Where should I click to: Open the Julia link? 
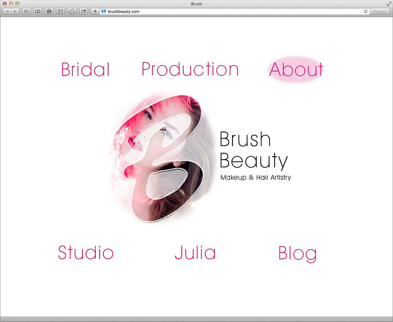(x=195, y=253)
